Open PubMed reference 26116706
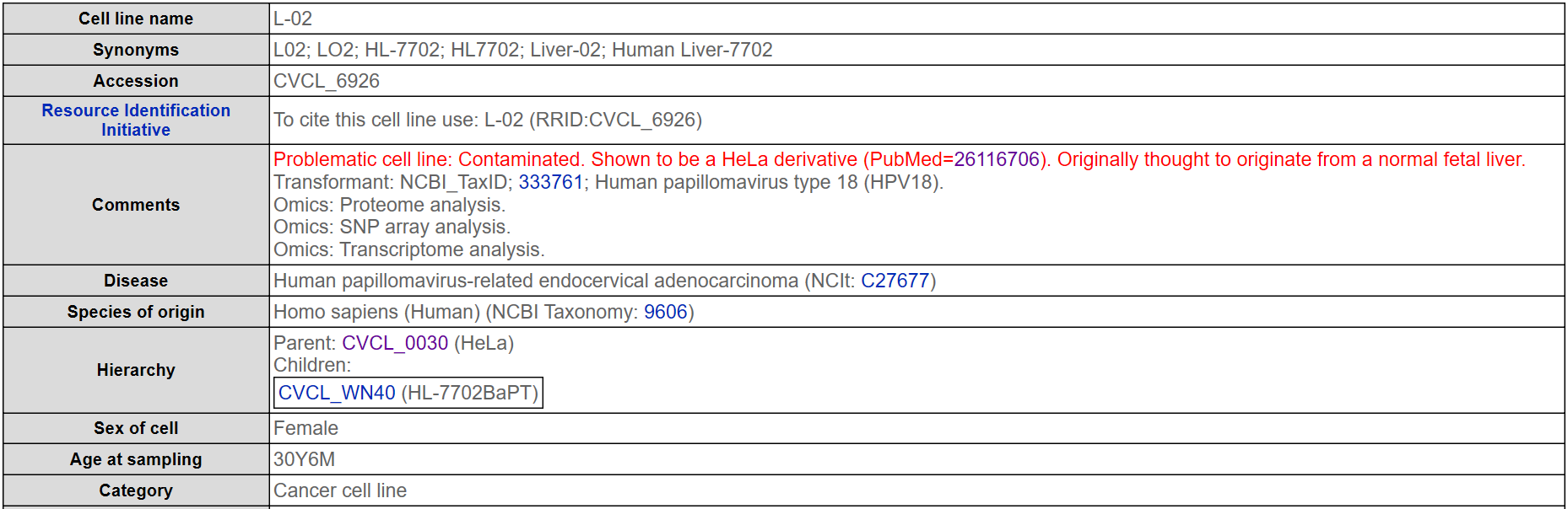 click(996, 159)
